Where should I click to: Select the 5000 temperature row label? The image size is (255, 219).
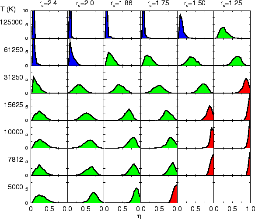click(x=15, y=187)
